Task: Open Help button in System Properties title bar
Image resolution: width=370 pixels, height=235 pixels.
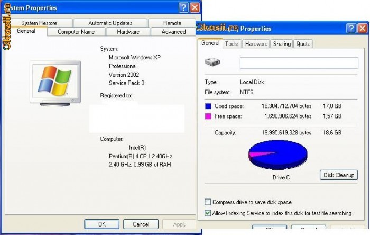Action: coord(183,7)
